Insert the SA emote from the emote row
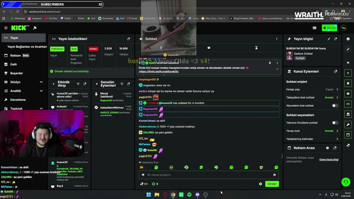The width and height of the screenshot is (354, 199). click(x=141, y=167)
